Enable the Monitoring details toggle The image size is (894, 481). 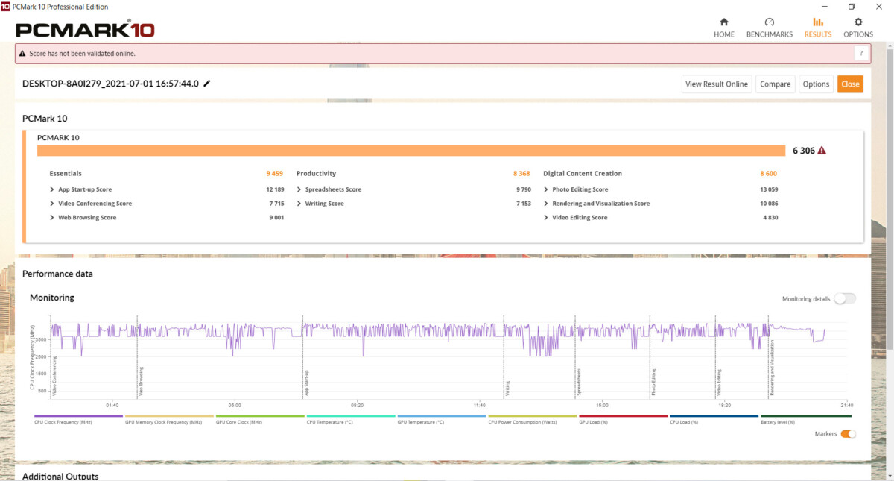(x=844, y=299)
